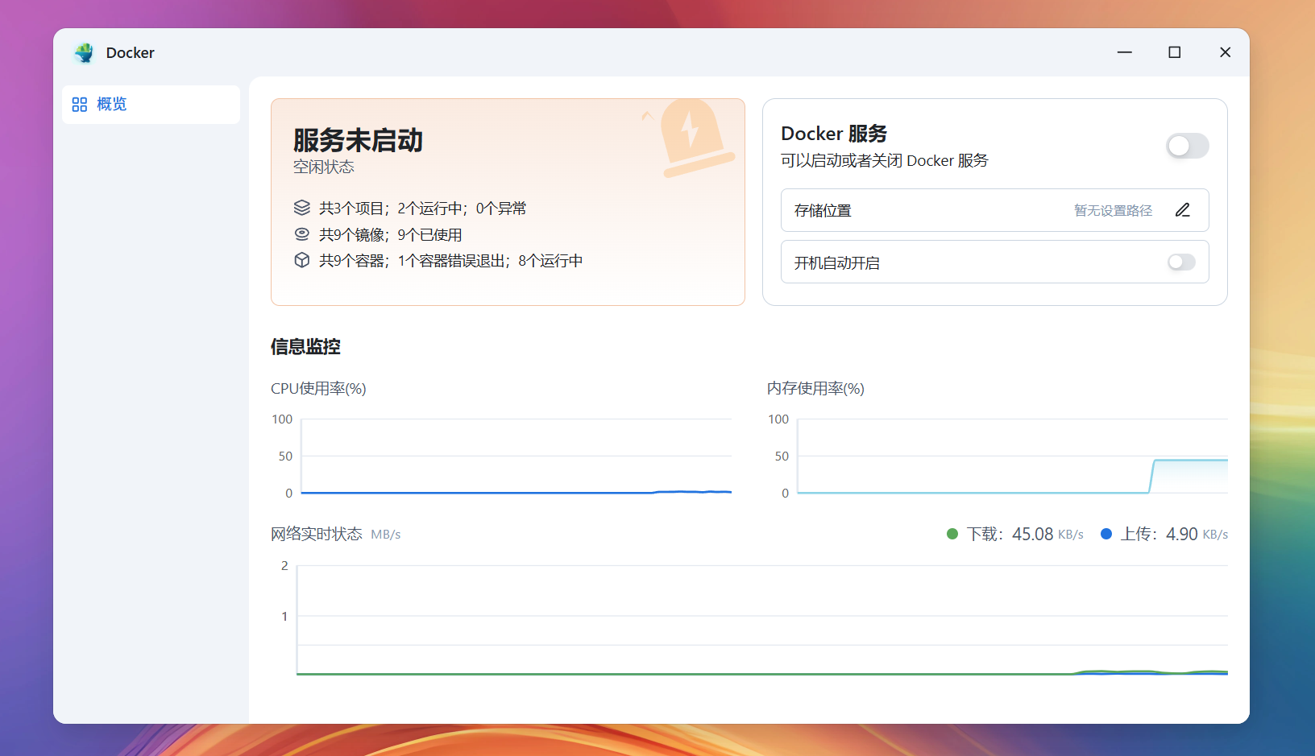Click the Docker app logo icon
The width and height of the screenshot is (1315, 756).
tap(84, 52)
